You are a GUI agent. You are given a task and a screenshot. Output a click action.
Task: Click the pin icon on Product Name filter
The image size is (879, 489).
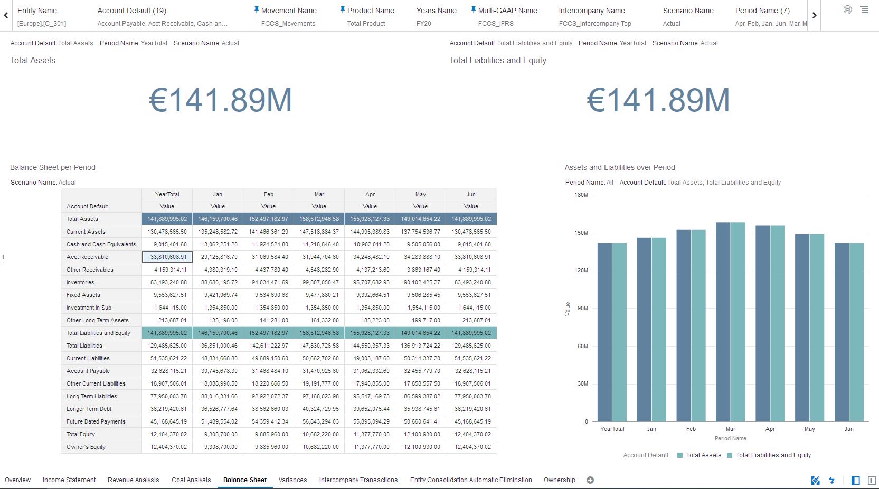343,10
